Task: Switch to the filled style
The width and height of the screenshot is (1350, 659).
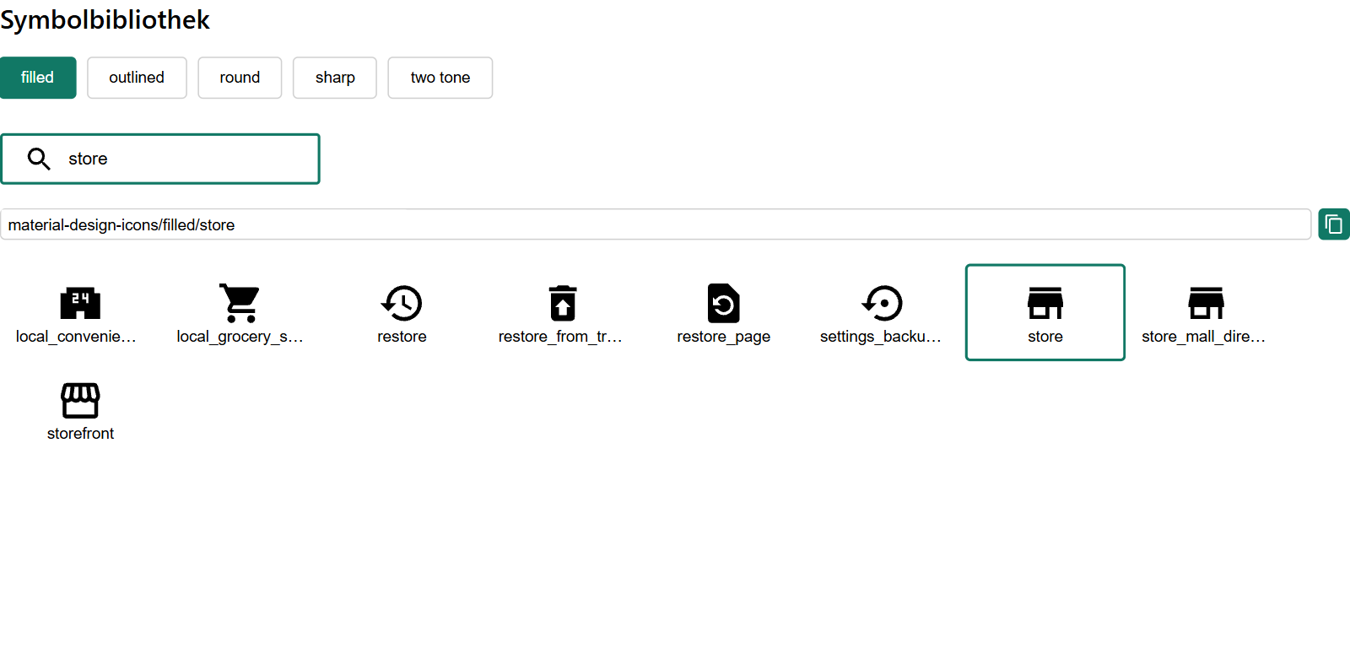Action: click(38, 78)
